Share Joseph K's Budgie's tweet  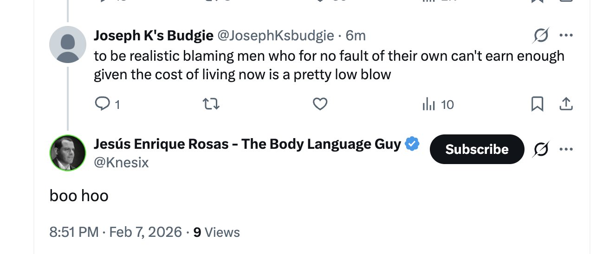(x=565, y=105)
